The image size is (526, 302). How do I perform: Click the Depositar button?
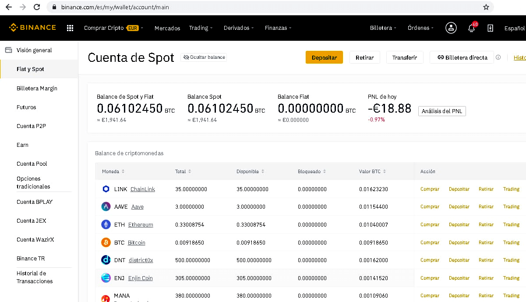tap(324, 57)
